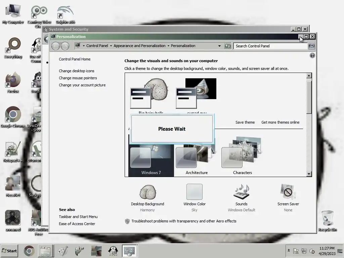Open Ease of Access Center link

[77, 223]
